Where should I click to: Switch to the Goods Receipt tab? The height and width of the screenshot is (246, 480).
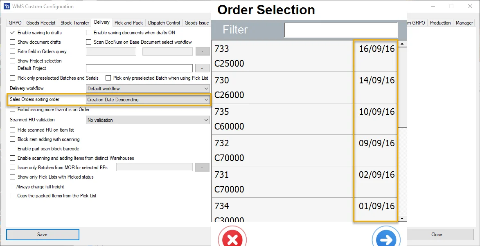point(41,23)
